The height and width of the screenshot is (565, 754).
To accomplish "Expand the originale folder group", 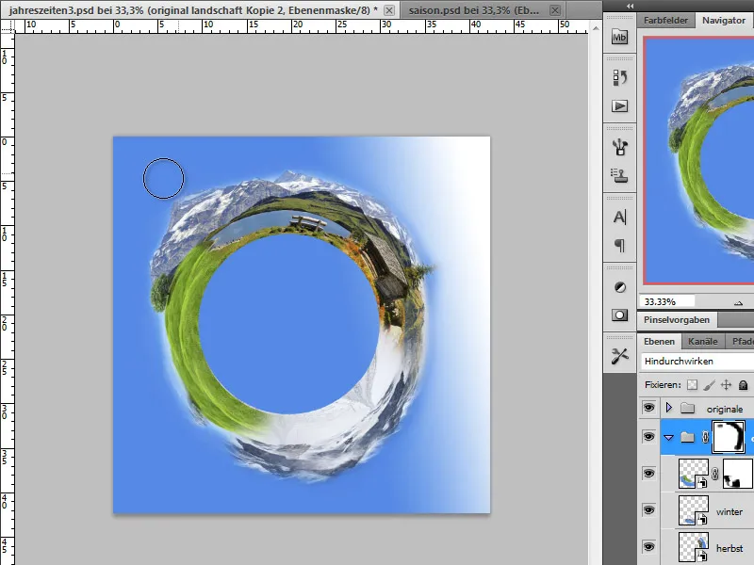I will click(669, 409).
